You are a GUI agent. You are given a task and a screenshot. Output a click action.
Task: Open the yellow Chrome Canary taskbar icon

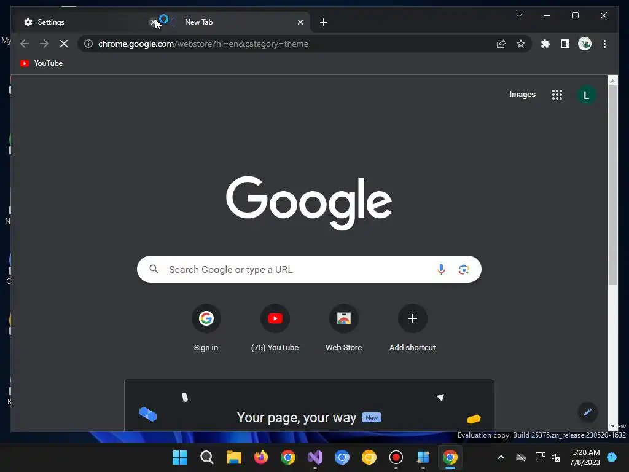click(369, 457)
